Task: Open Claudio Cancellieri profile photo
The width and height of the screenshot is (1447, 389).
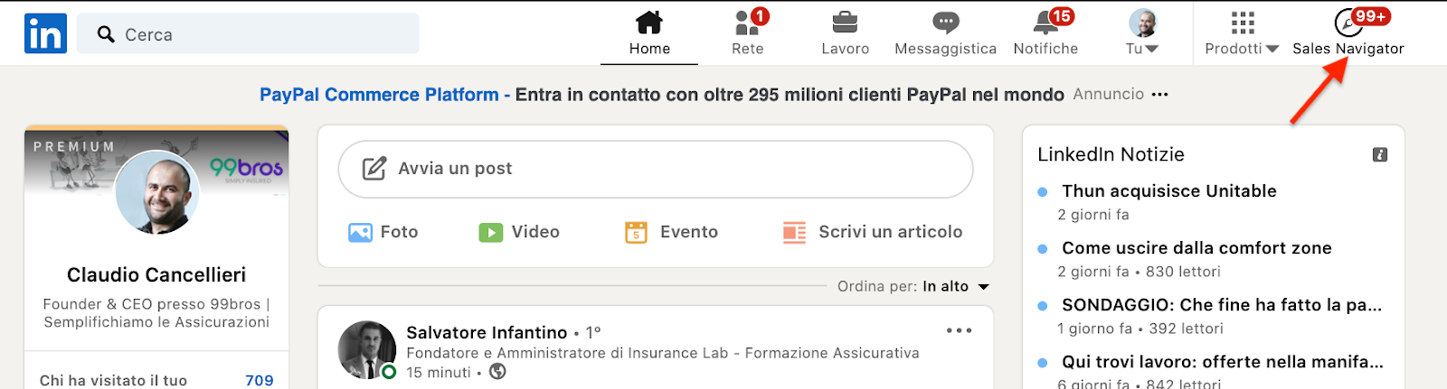Action: (157, 193)
